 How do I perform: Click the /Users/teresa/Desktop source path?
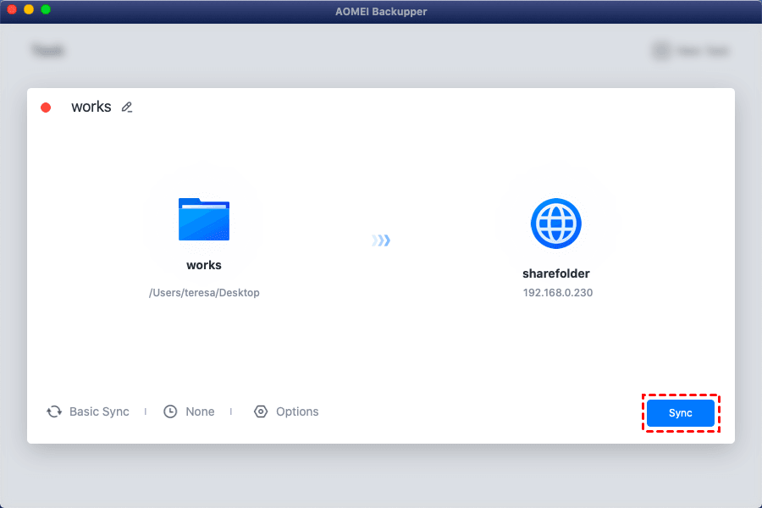pos(204,293)
